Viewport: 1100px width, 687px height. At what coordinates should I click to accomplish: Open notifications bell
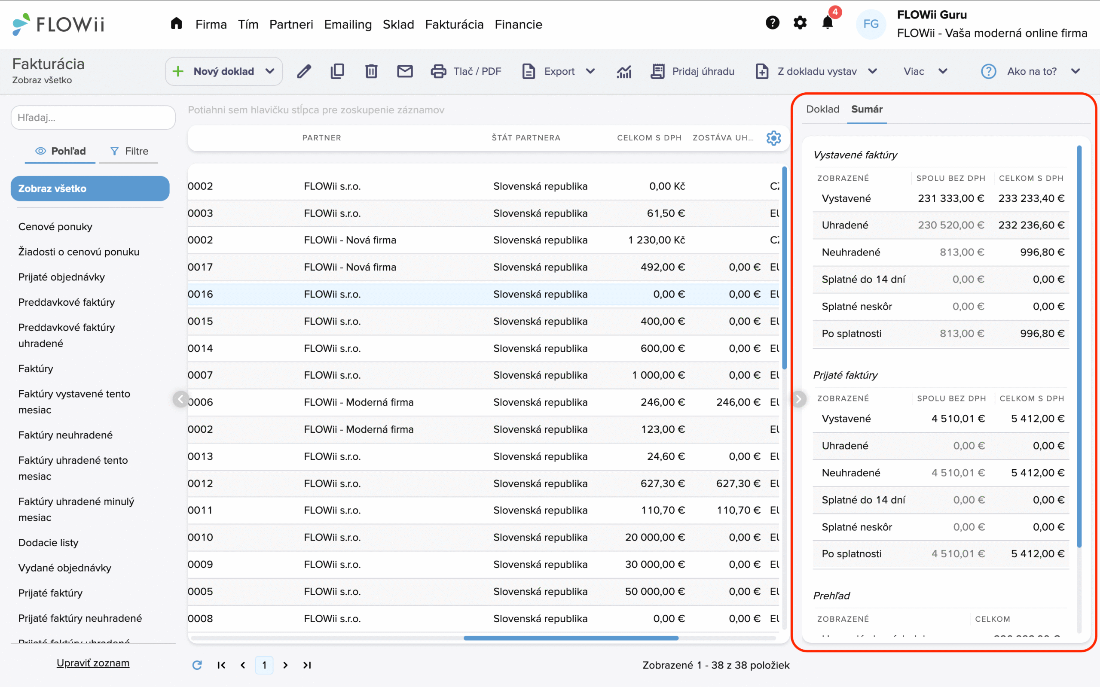[x=828, y=23]
